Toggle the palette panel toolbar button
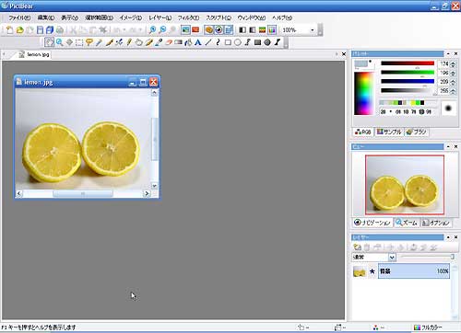Viewport: 461px width, 333px height. [209, 30]
